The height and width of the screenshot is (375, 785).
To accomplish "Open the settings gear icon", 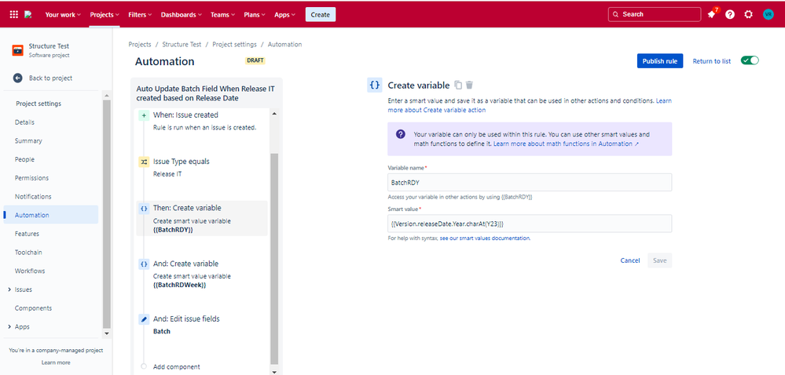I will tap(748, 14).
